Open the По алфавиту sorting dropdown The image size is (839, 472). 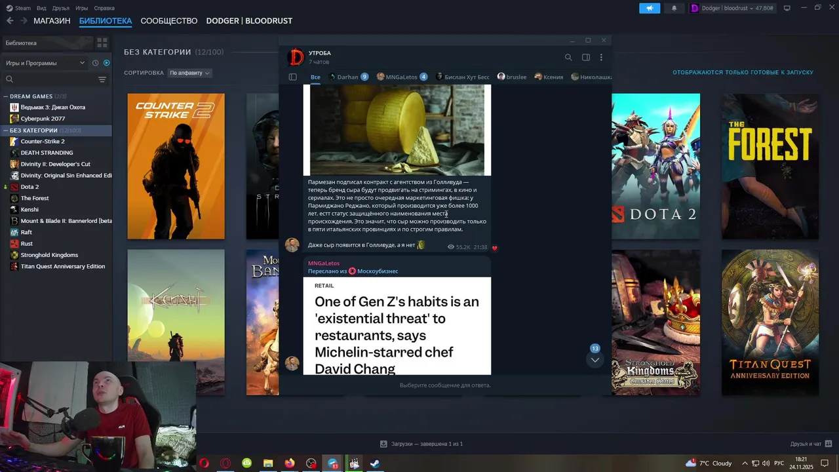point(189,73)
